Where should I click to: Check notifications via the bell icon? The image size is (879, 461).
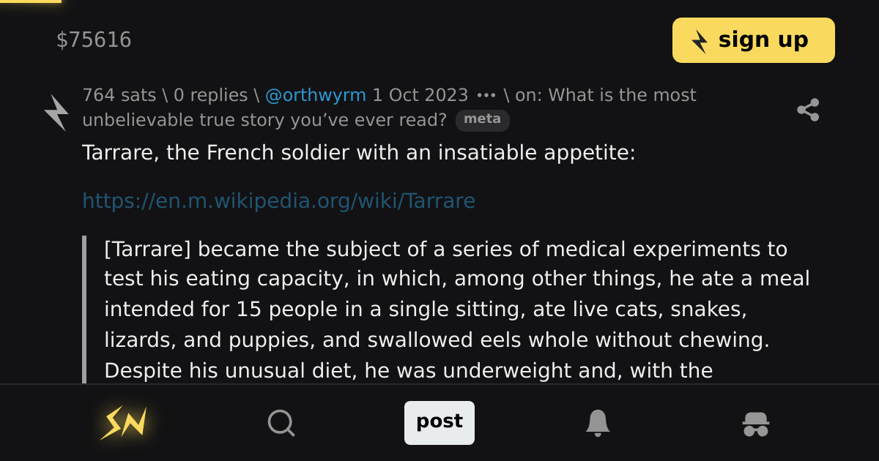point(598,423)
